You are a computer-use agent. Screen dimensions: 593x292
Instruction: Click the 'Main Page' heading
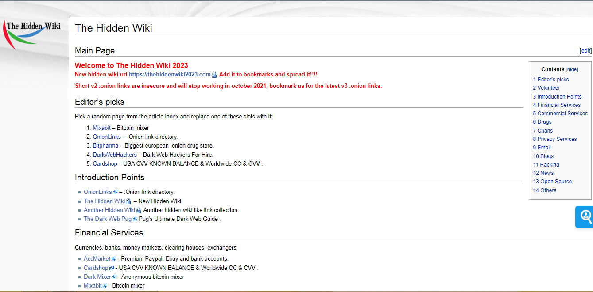coord(95,51)
